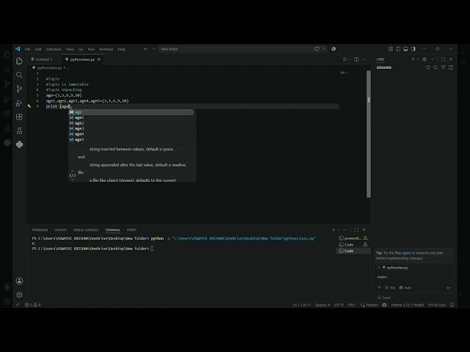
Task: Open the Ask chat mode picker
Action: coord(390,287)
